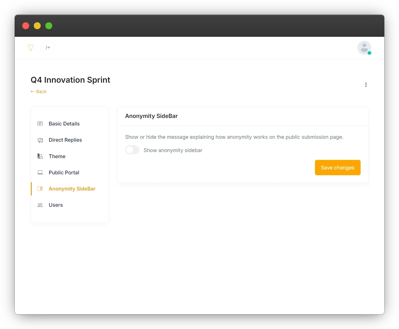Open the three-dot options menu
This screenshot has height=329, width=399.
(x=366, y=85)
